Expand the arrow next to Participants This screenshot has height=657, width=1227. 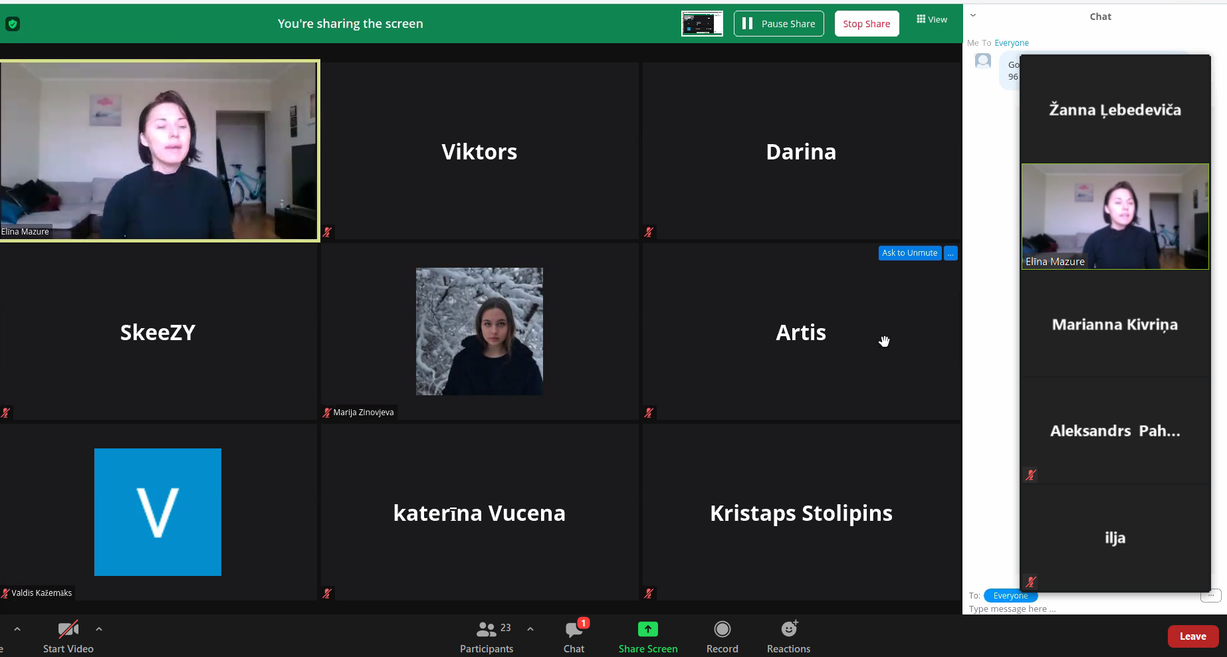point(530,628)
